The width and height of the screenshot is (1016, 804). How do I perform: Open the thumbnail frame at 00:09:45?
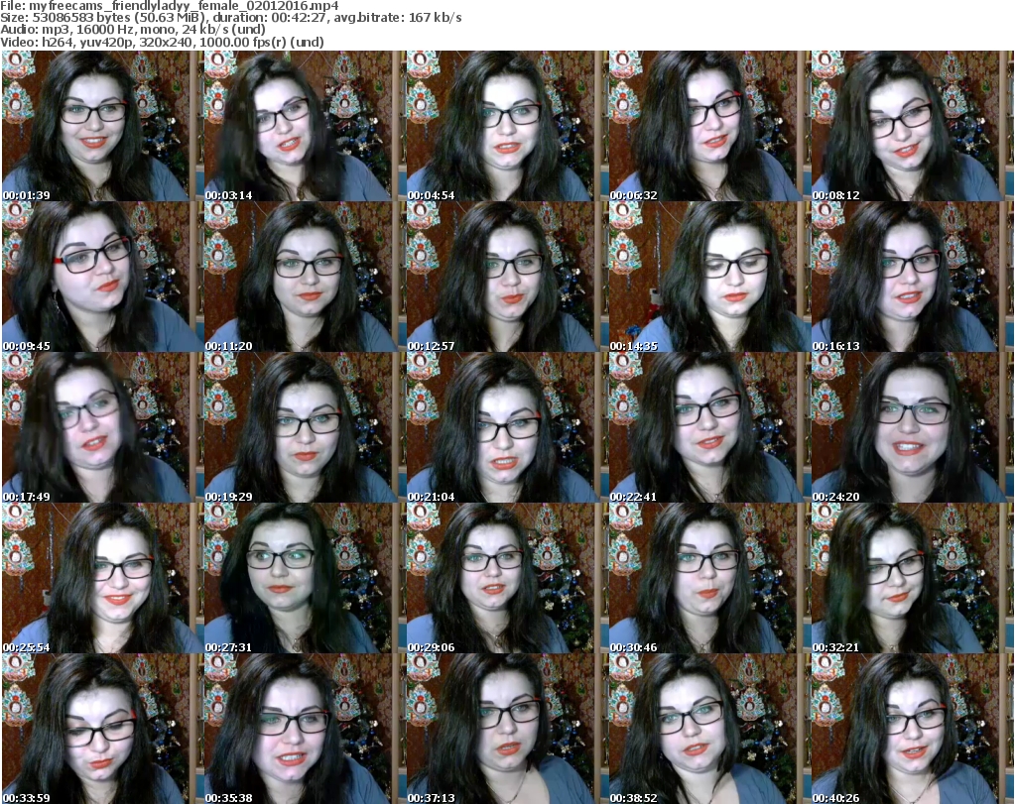tap(102, 277)
